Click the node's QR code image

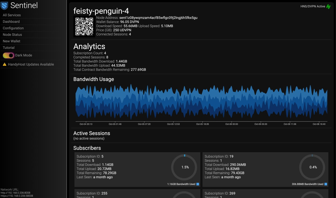point(84,26)
